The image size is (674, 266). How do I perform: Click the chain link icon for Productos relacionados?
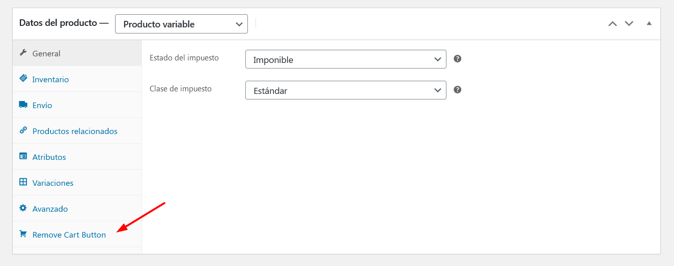tap(23, 130)
